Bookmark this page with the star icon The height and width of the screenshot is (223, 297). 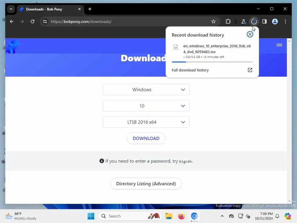[213, 21]
